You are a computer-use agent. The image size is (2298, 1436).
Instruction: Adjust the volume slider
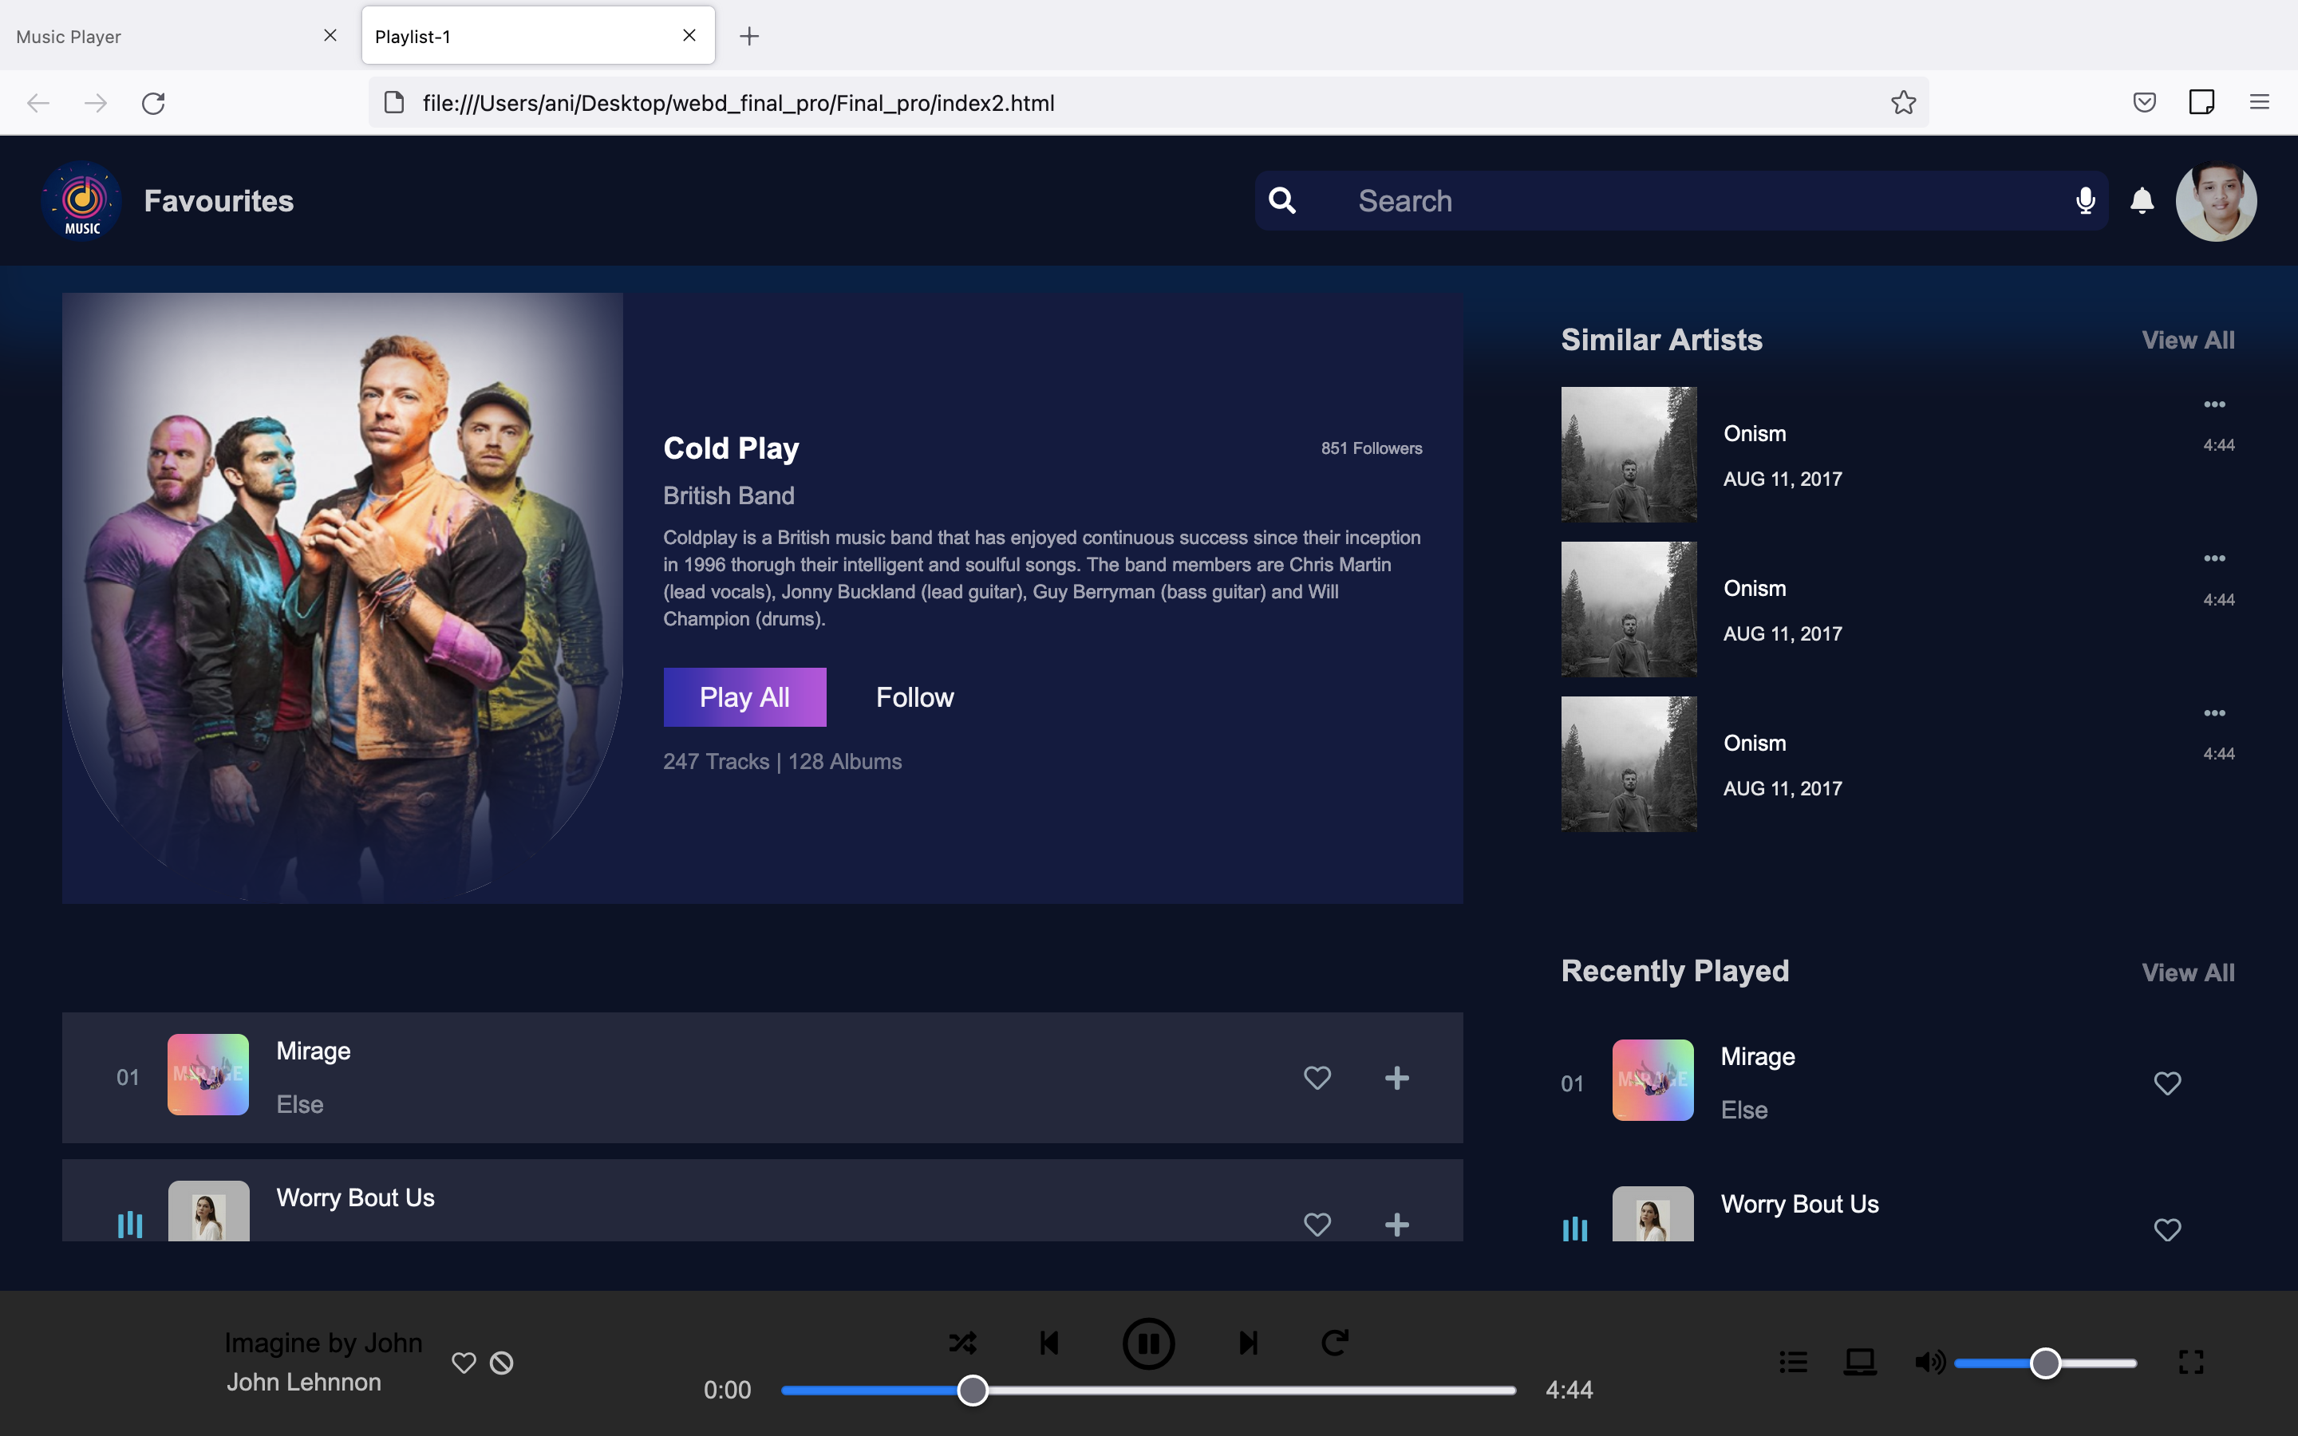2045,1362
